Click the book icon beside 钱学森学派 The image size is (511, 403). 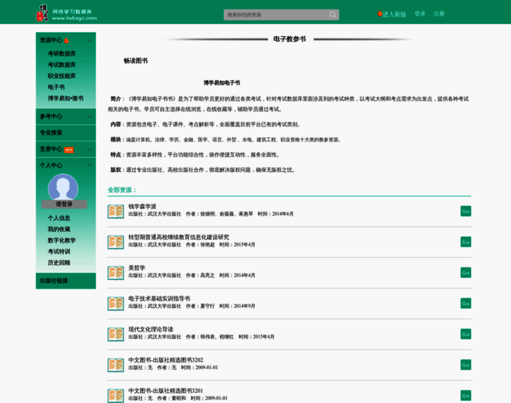click(116, 212)
